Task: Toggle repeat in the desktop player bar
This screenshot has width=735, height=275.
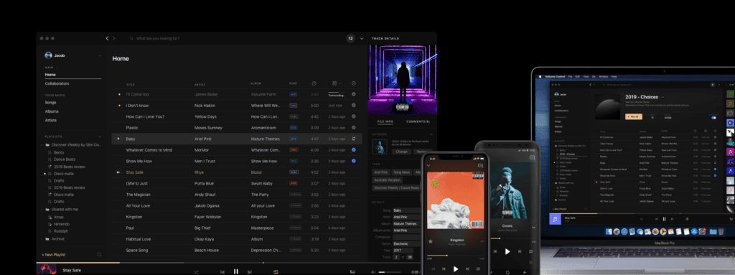Action: pyautogui.click(x=276, y=271)
